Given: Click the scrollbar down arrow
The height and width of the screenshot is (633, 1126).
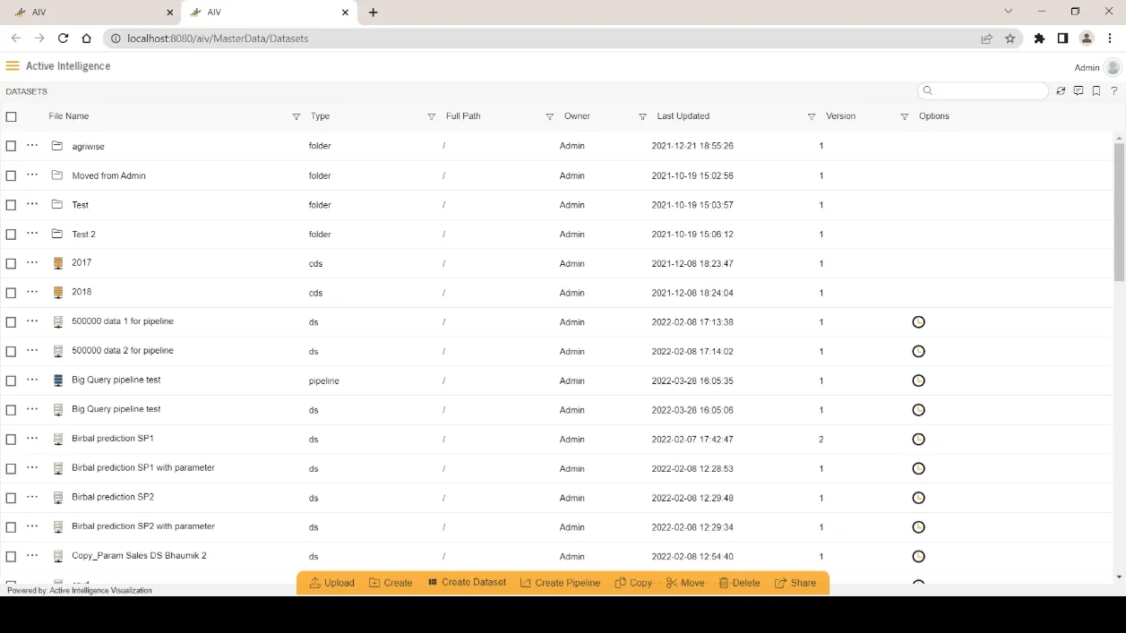Looking at the screenshot, I should point(1119,577).
